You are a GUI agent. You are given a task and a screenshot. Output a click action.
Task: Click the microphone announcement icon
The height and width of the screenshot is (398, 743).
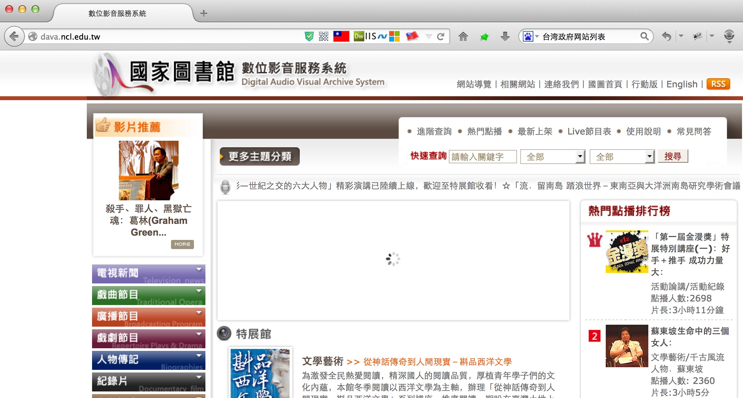[x=225, y=187]
